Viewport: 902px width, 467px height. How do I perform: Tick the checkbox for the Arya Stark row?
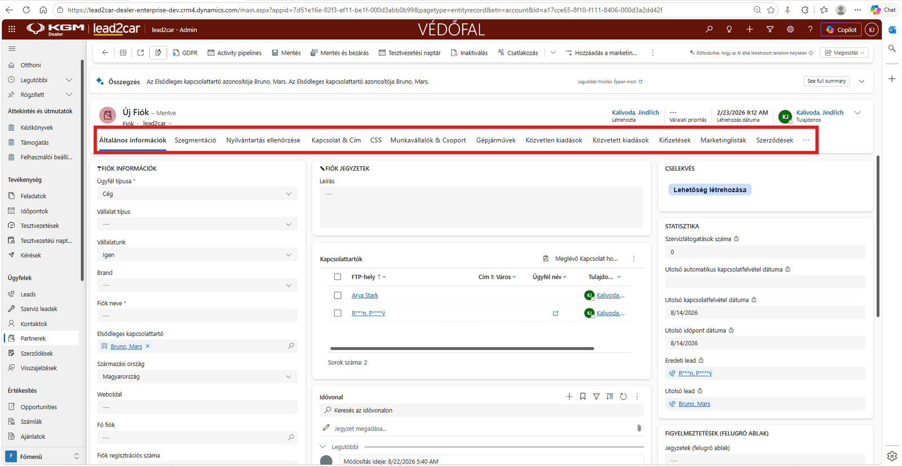pyautogui.click(x=338, y=295)
